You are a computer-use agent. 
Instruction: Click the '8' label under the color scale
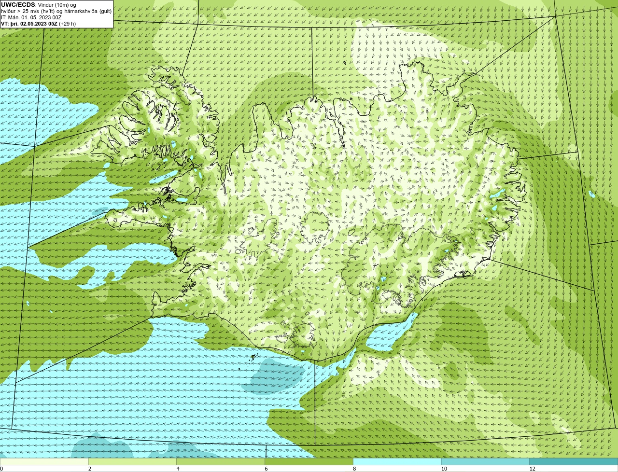coord(354,469)
